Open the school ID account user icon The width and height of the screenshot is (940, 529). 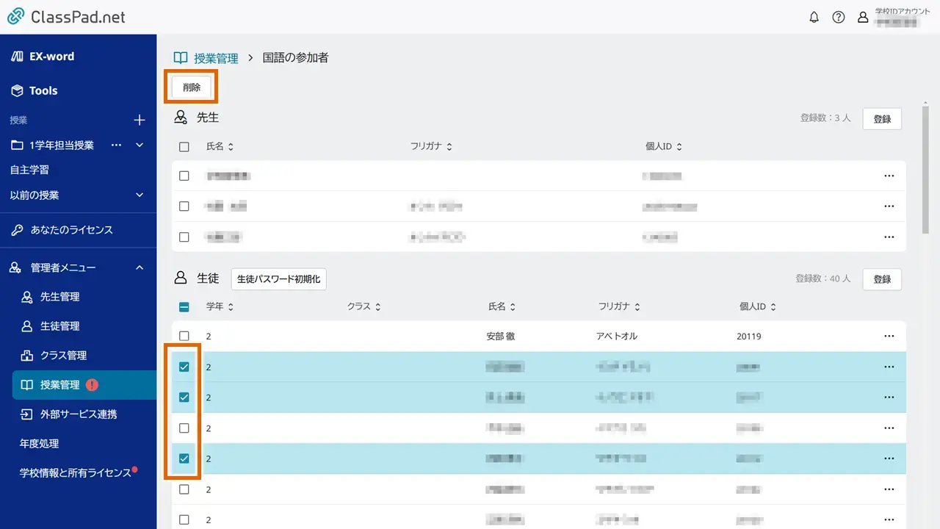coord(863,18)
